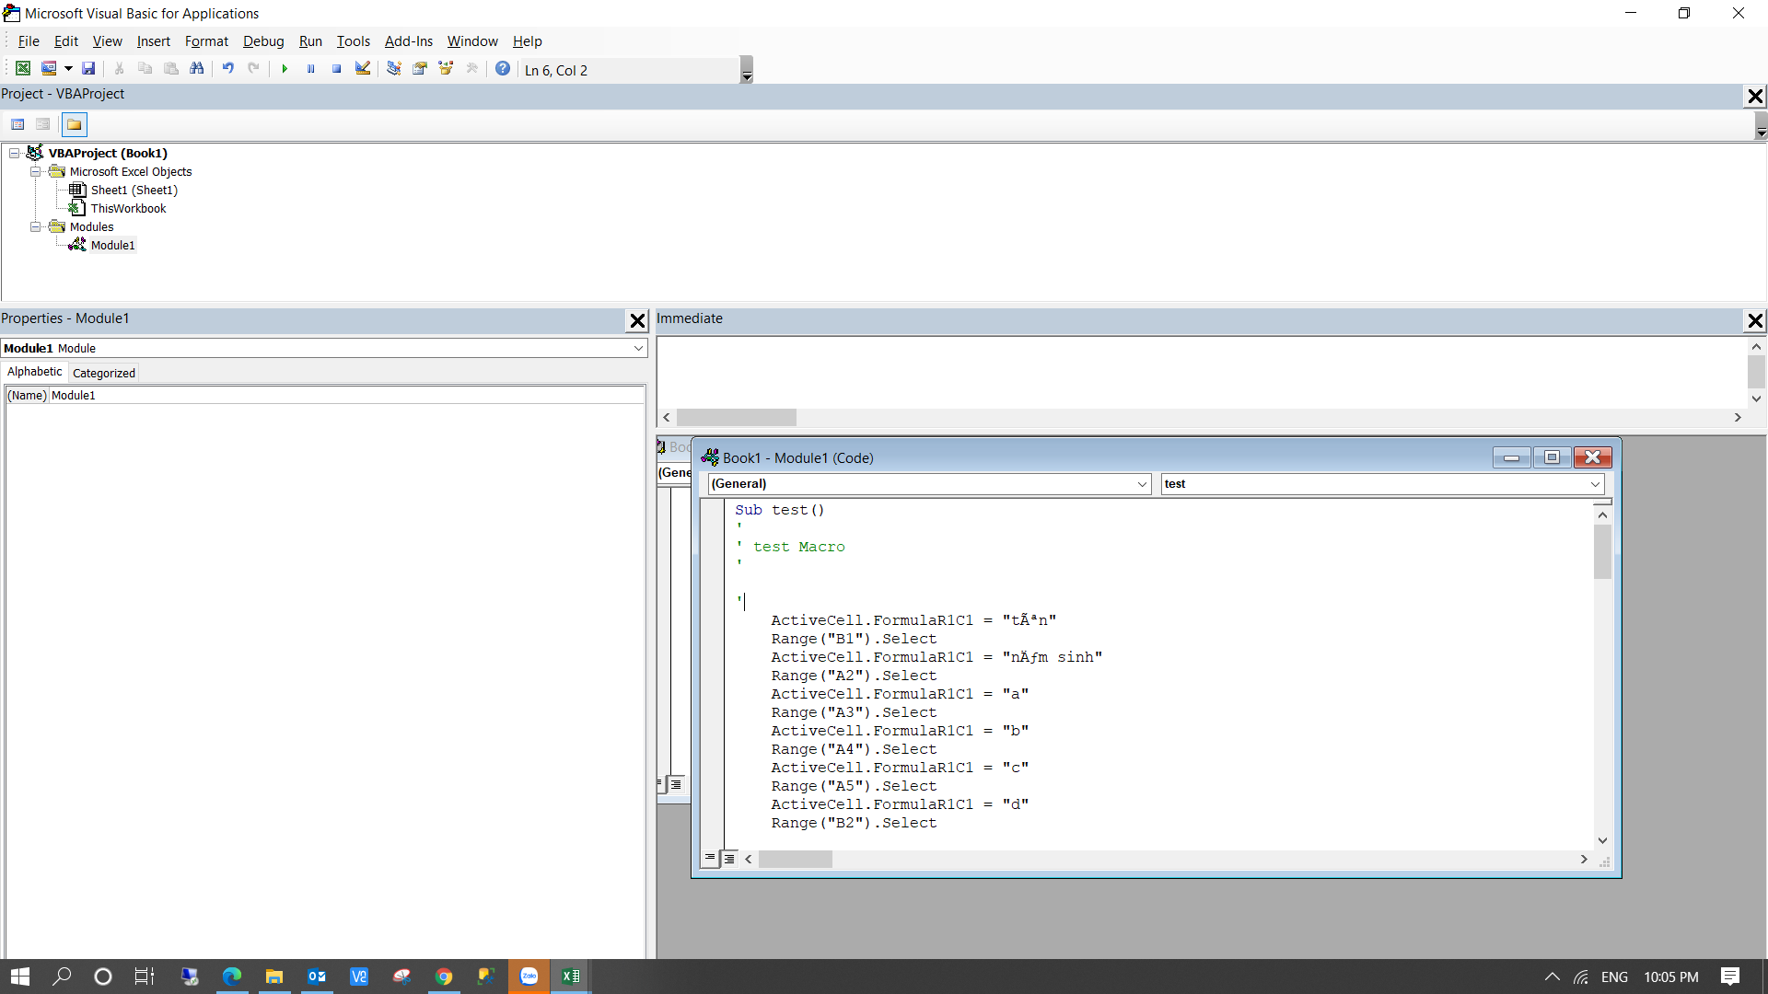Screen dimensions: 1768x994
Task: Open the Edit menu
Action: point(66,41)
